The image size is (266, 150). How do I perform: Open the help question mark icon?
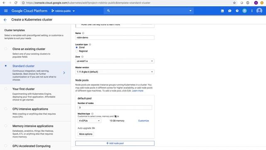[237, 11]
